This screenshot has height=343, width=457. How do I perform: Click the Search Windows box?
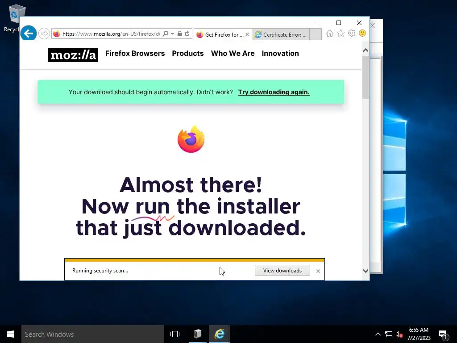point(93,334)
